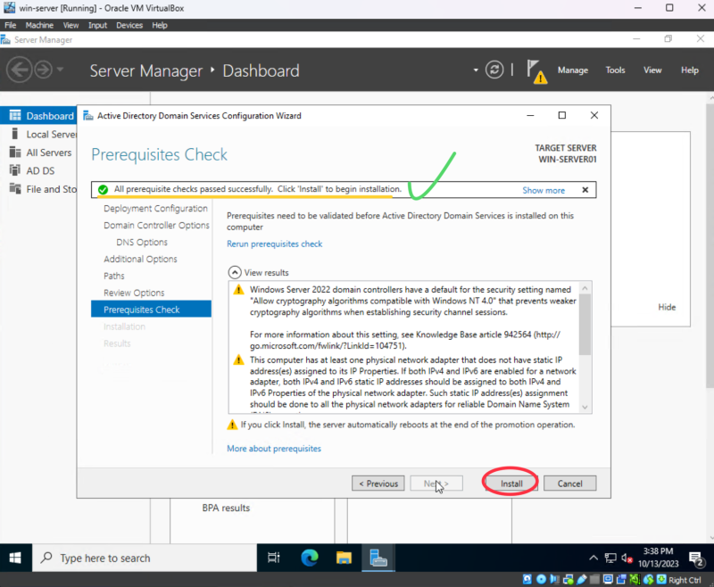Click the Server Manager back arrow
The image size is (714, 587).
20,70
